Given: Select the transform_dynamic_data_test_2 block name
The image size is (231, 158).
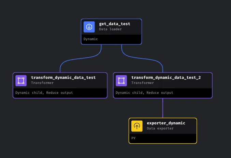Looking at the screenshot, I should point(166,77).
